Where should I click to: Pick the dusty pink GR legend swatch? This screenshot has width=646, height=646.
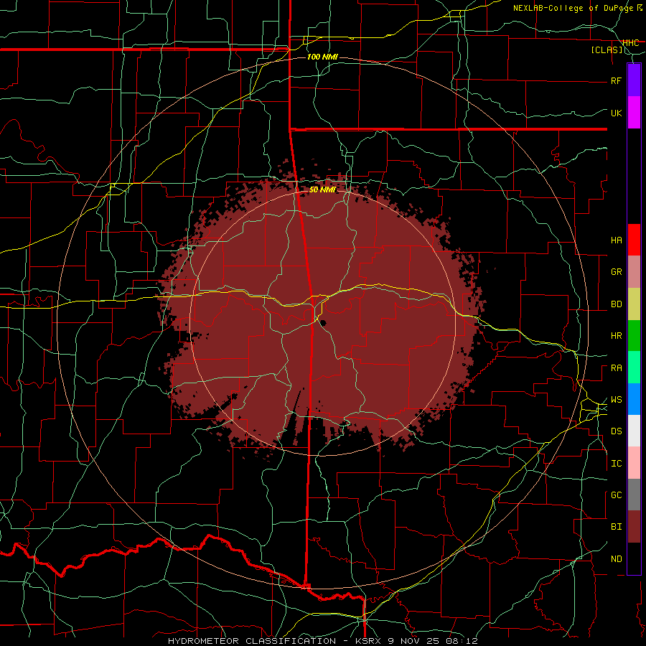[634, 271]
